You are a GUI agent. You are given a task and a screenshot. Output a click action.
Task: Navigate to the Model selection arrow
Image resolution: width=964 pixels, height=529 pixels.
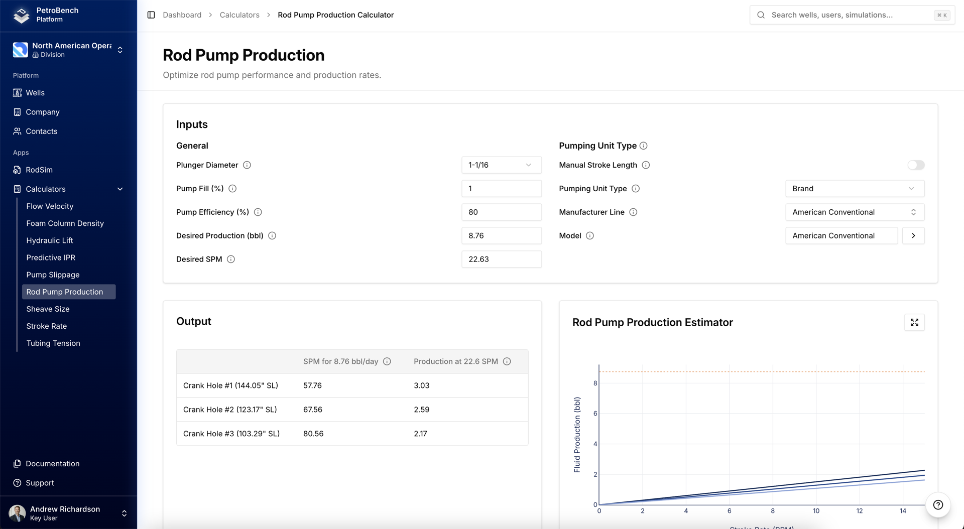[913, 235]
